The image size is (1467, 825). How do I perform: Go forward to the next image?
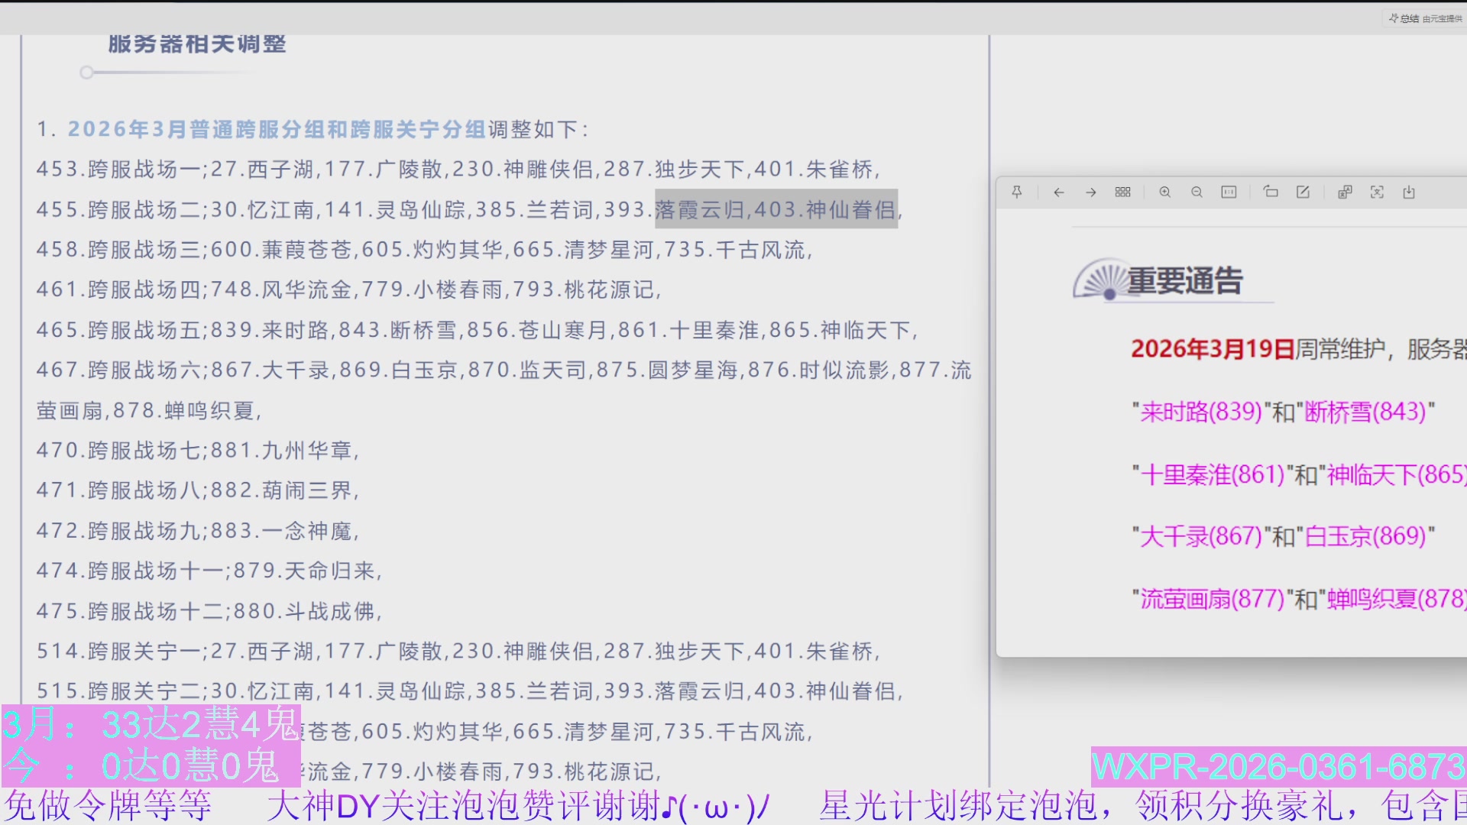click(x=1090, y=192)
